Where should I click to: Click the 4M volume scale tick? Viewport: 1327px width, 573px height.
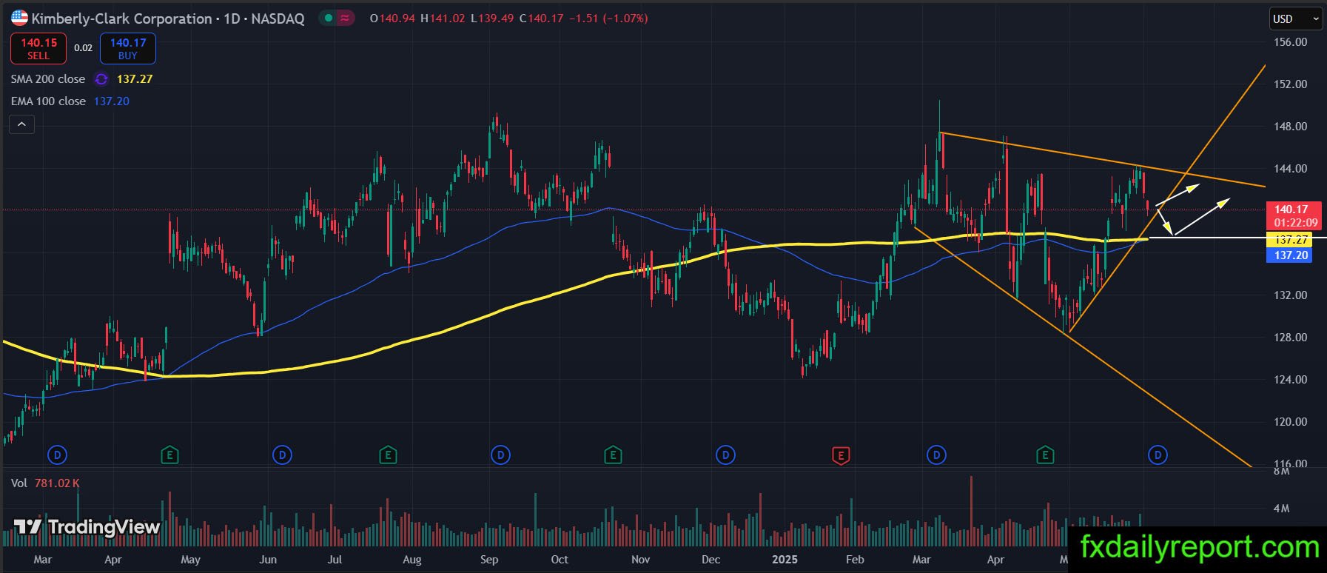(1282, 509)
